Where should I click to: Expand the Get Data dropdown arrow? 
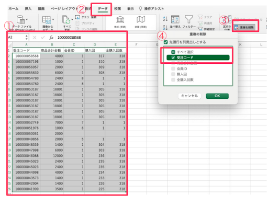pyautogui.click(x=27, y=19)
